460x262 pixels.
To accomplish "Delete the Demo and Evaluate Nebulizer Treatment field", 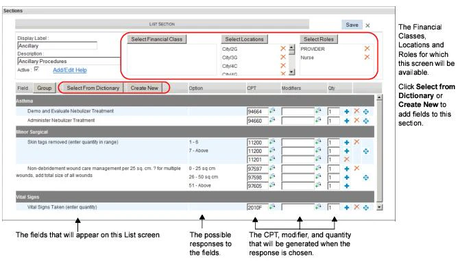I will pyautogui.click(x=356, y=110).
